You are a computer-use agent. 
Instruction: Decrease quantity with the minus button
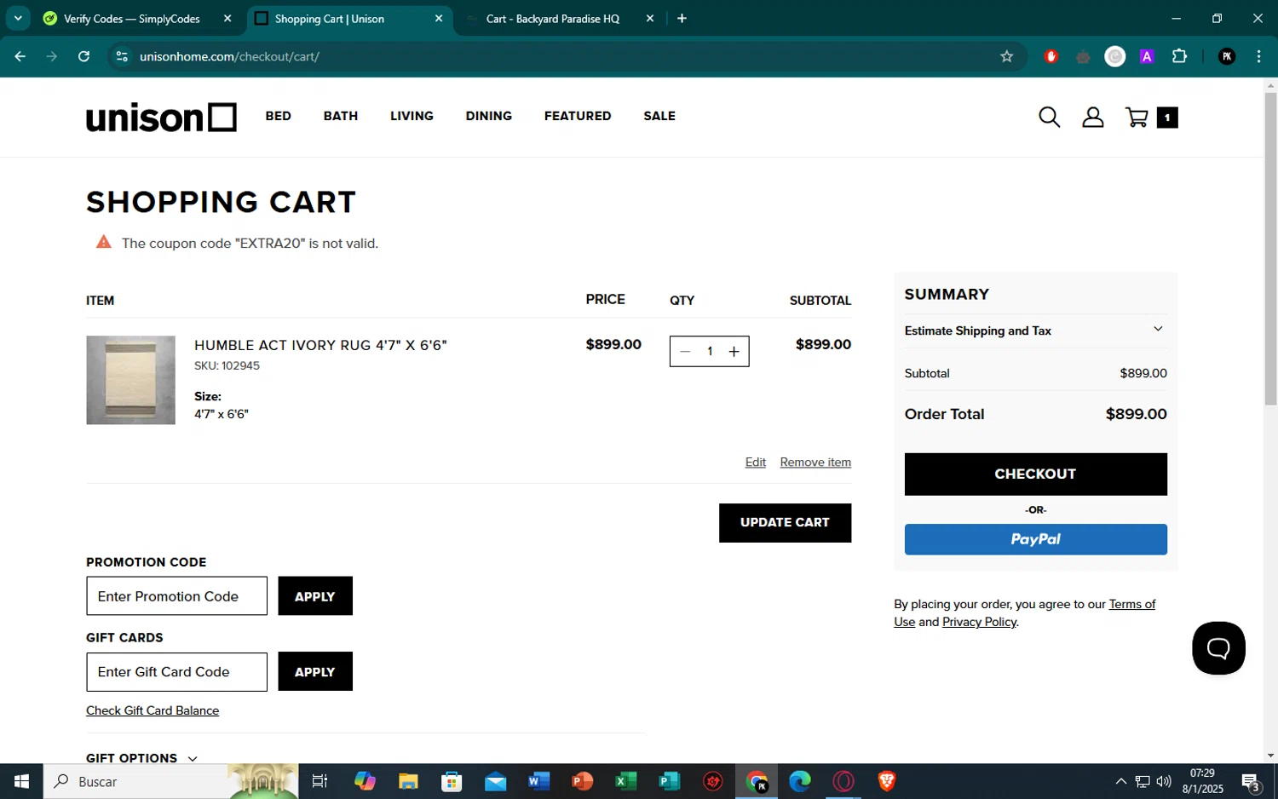pyautogui.click(x=685, y=351)
